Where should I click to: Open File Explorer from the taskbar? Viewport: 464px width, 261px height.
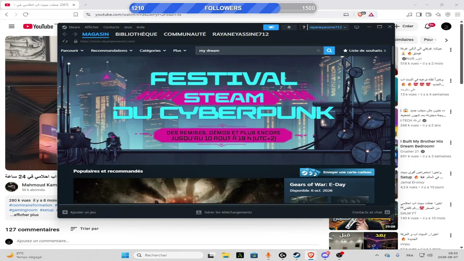coord(226,255)
